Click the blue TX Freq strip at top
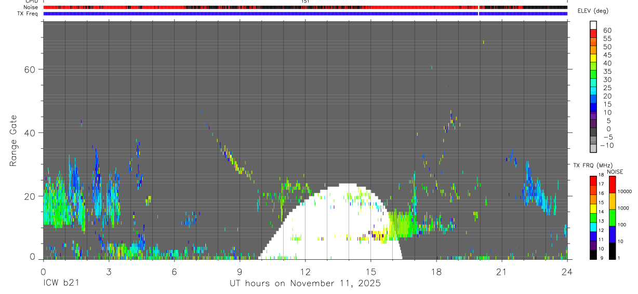The width and height of the screenshot is (638, 294). click(x=305, y=13)
